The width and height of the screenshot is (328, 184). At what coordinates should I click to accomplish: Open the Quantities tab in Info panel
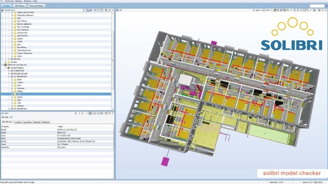coord(27,122)
